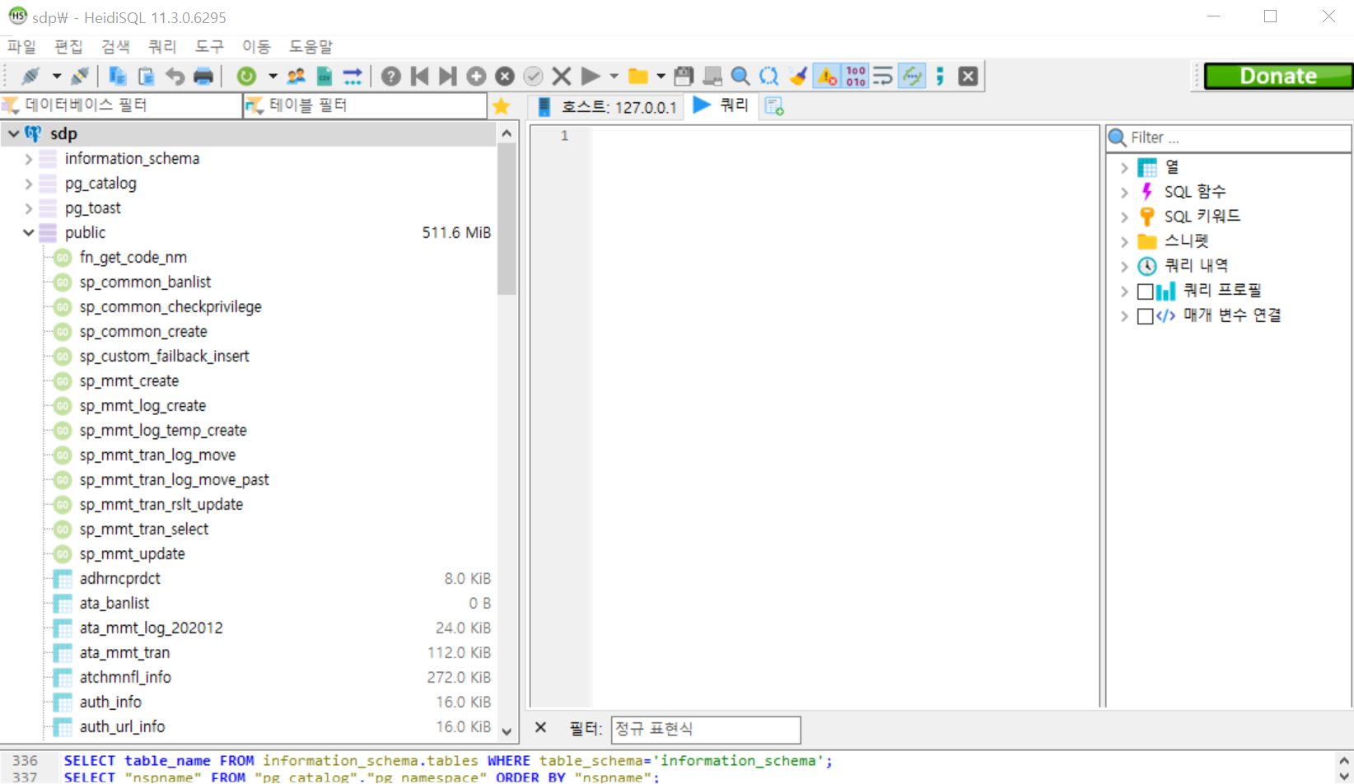Toggle stop on errors warning icon
Image resolution: width=1354 pixels, height=784 pixels.
(x=827, y=77)
